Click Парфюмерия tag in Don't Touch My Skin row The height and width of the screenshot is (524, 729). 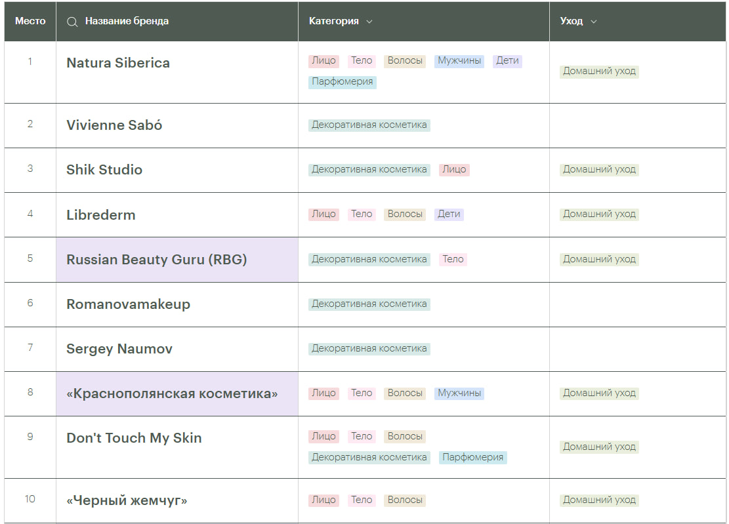pyautogui.click(x=472, y=458)
